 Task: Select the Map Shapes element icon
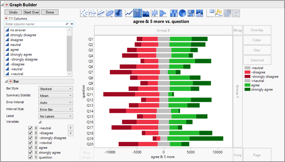(x=228, y=13)
